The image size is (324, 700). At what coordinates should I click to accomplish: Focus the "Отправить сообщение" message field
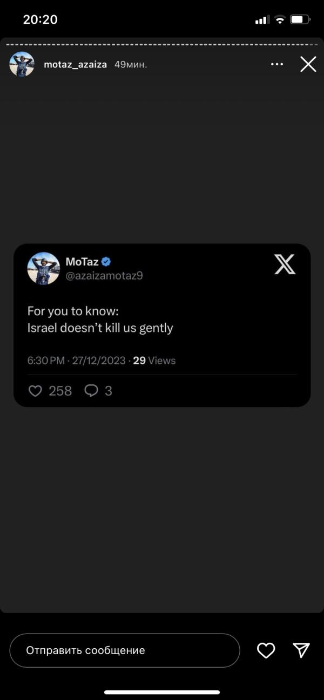124,650
